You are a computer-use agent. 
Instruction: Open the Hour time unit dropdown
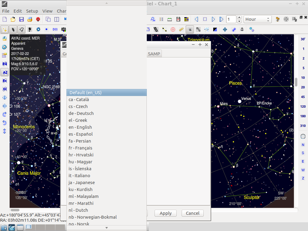[257, 19]
